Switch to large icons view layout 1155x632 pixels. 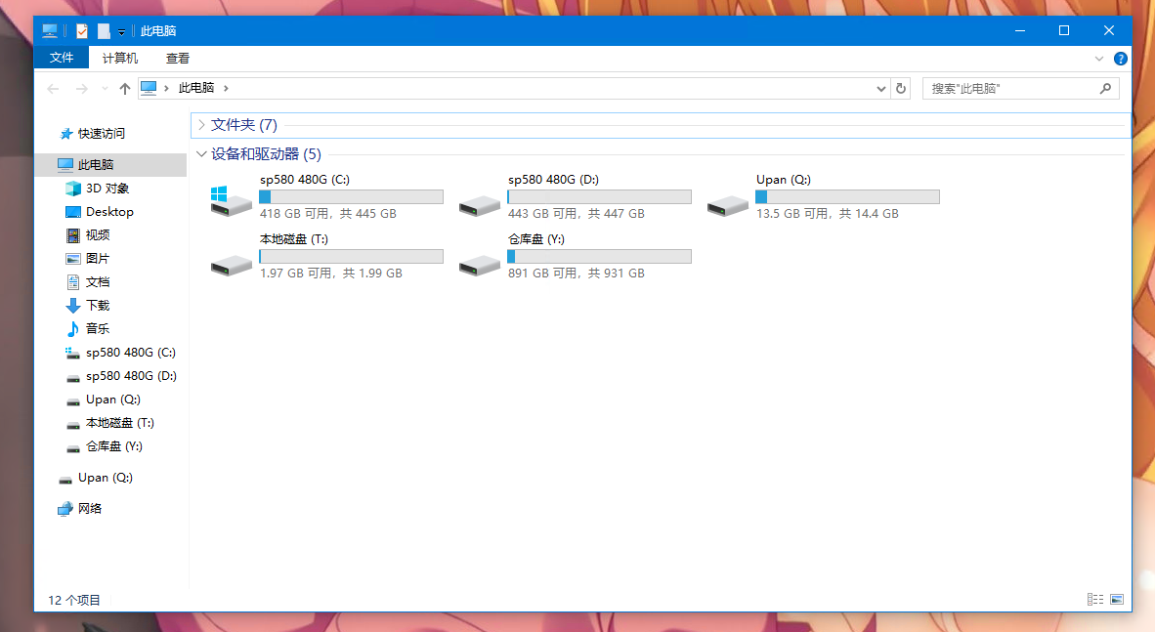point(1117,599)
